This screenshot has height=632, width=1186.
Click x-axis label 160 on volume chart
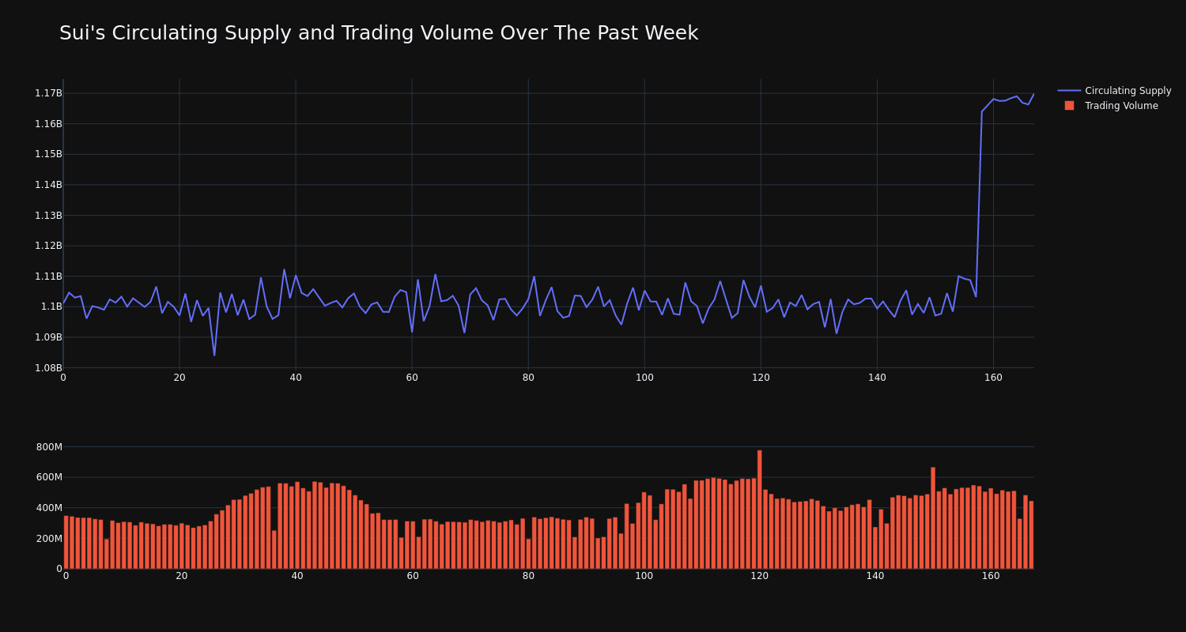point(991,576)
